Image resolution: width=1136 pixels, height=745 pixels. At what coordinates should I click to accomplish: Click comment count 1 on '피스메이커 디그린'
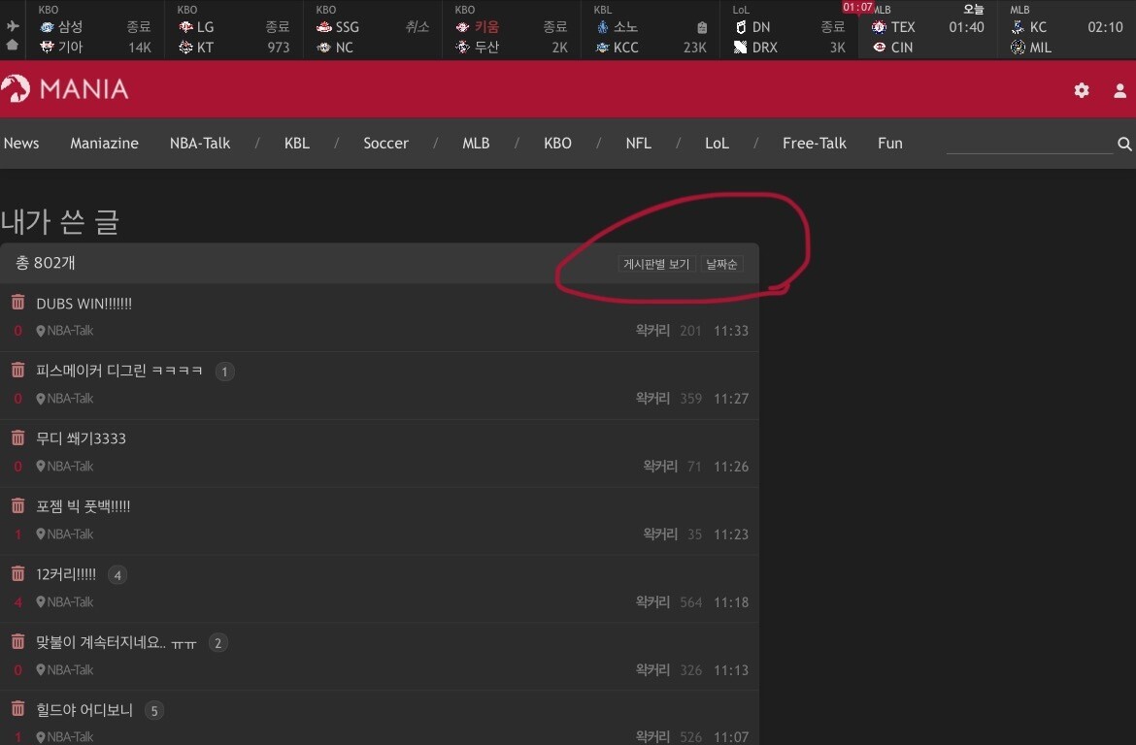tap(224, 372)
